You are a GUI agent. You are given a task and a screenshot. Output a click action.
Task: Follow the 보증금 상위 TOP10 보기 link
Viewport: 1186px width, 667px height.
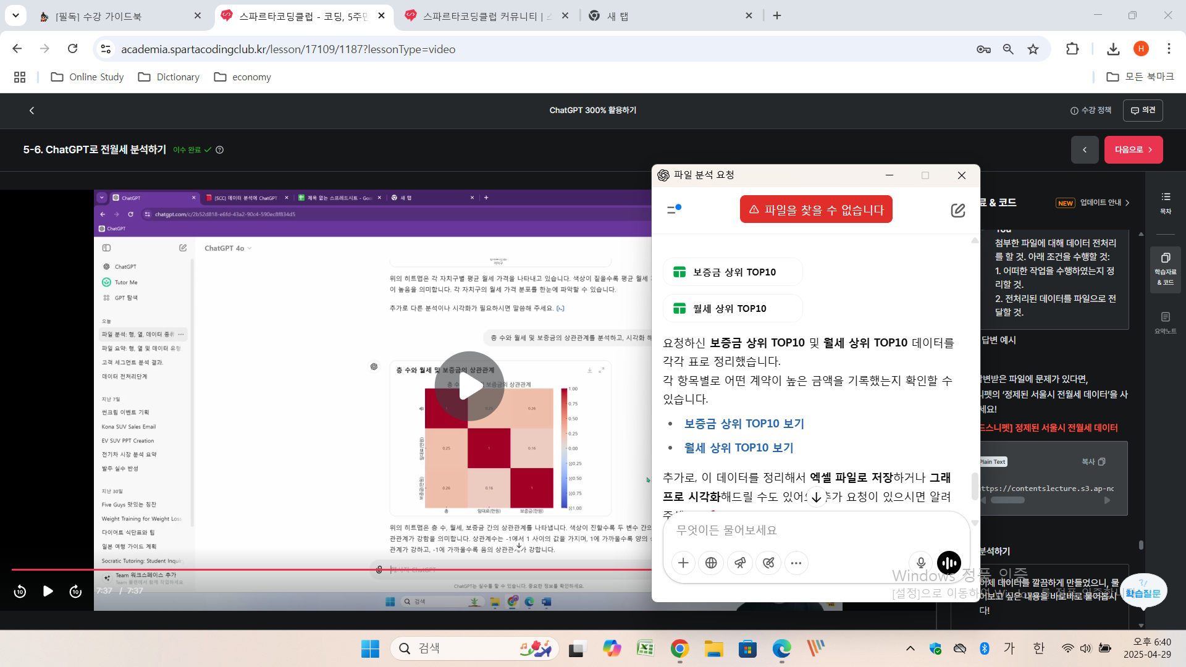tap(744, 424)
